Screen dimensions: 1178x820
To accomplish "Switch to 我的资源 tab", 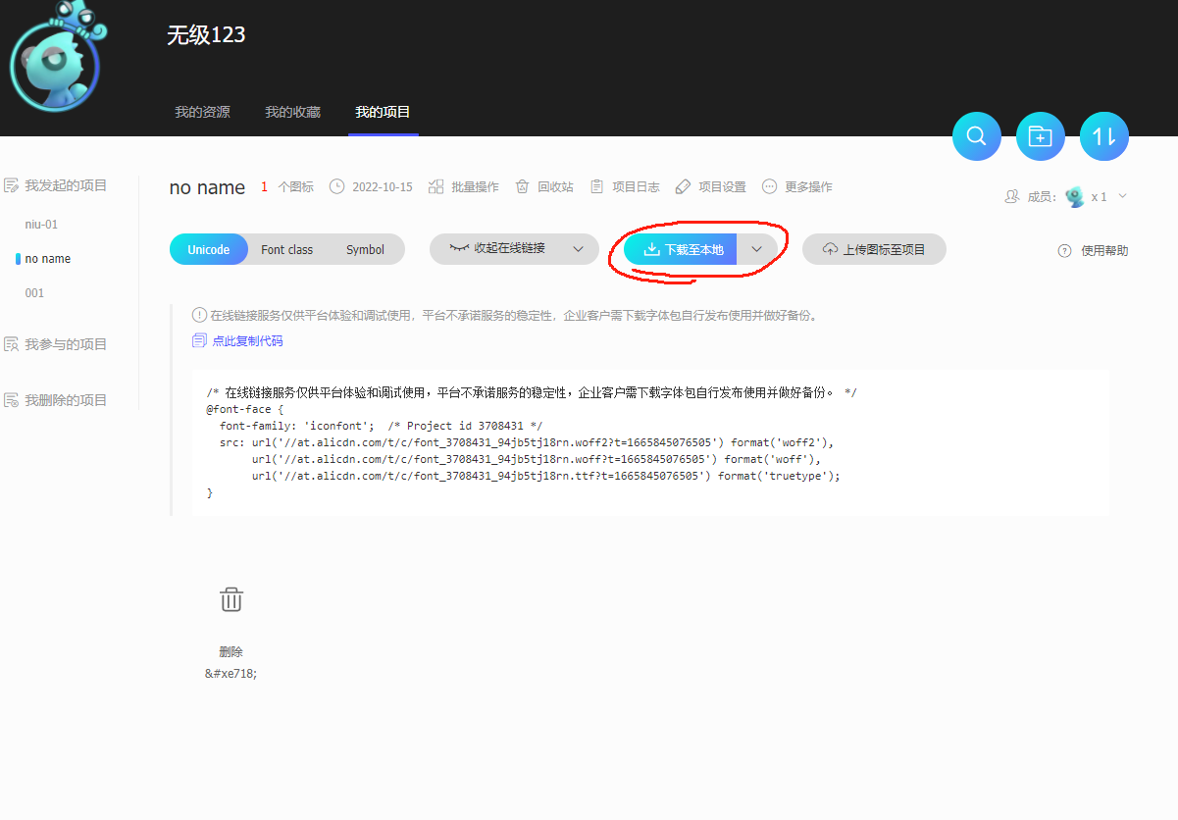I will pyautogui.click(x=202, y=112).
